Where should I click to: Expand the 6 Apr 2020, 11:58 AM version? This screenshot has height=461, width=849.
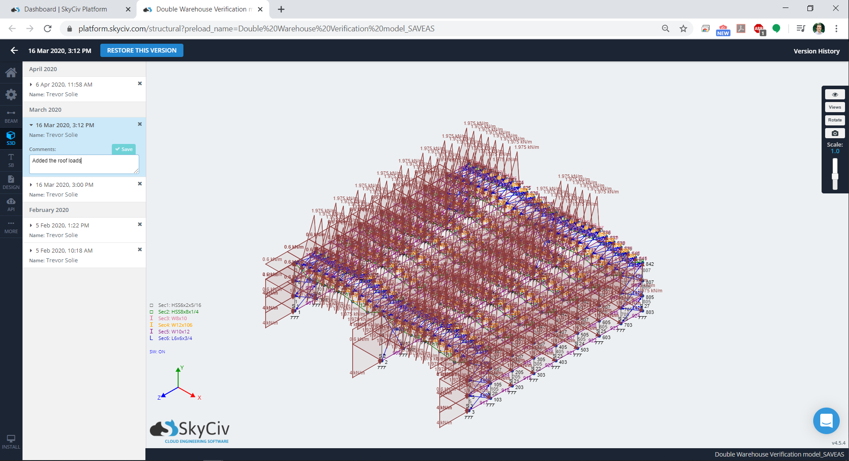[64, 84]
